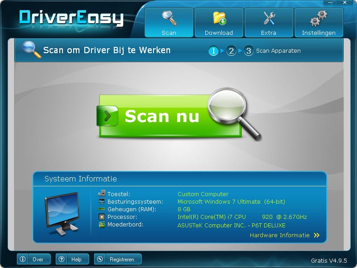
Task: Open the Scan tab
Action: click(169, 22)
